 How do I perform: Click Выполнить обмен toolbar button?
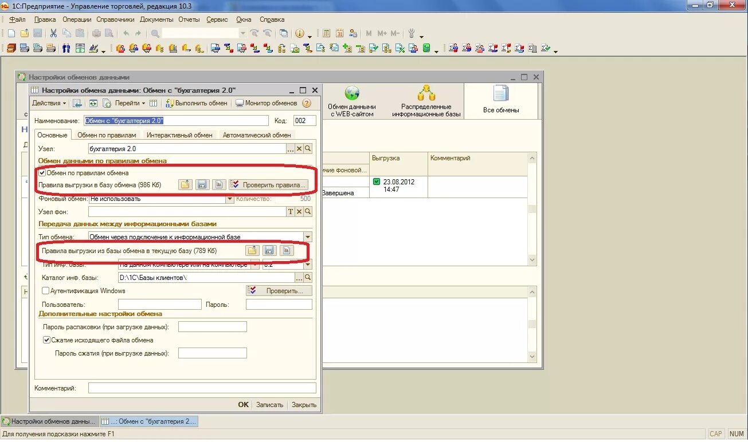[x=197, y=104]
